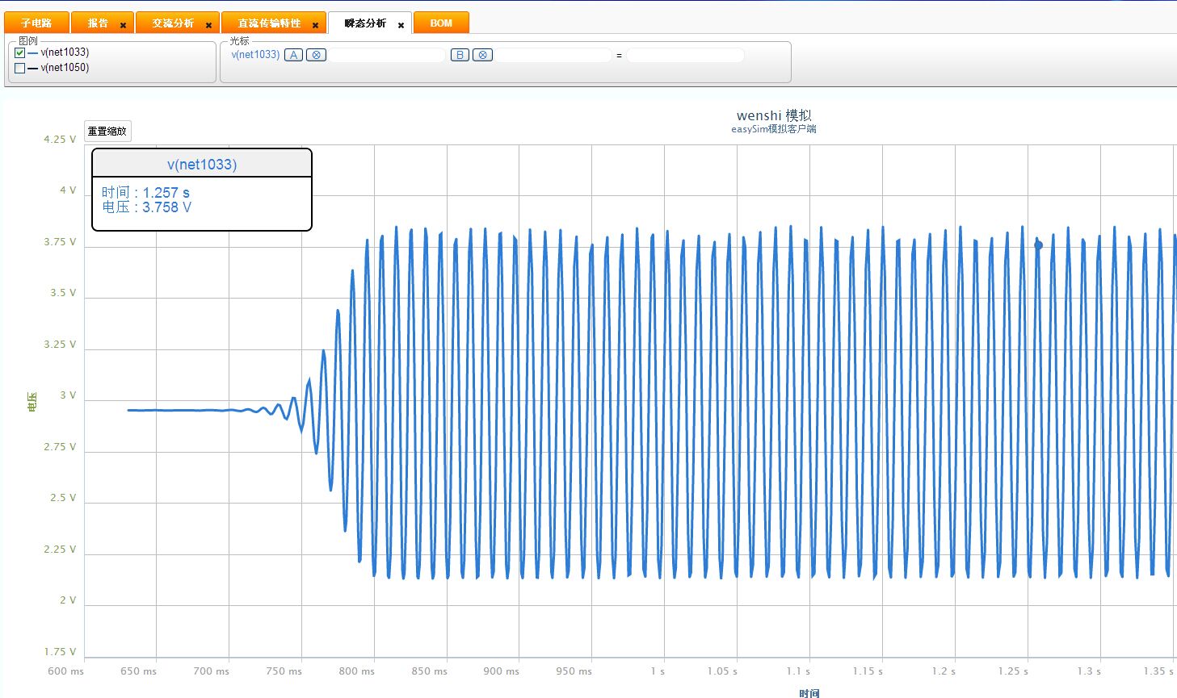Click the 重置缩放 reset zoom button
This screenshot has height=698, width=1177.
pos(107,131)
